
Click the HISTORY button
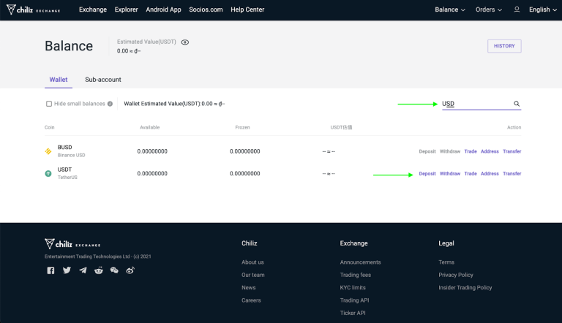point(504,46)
